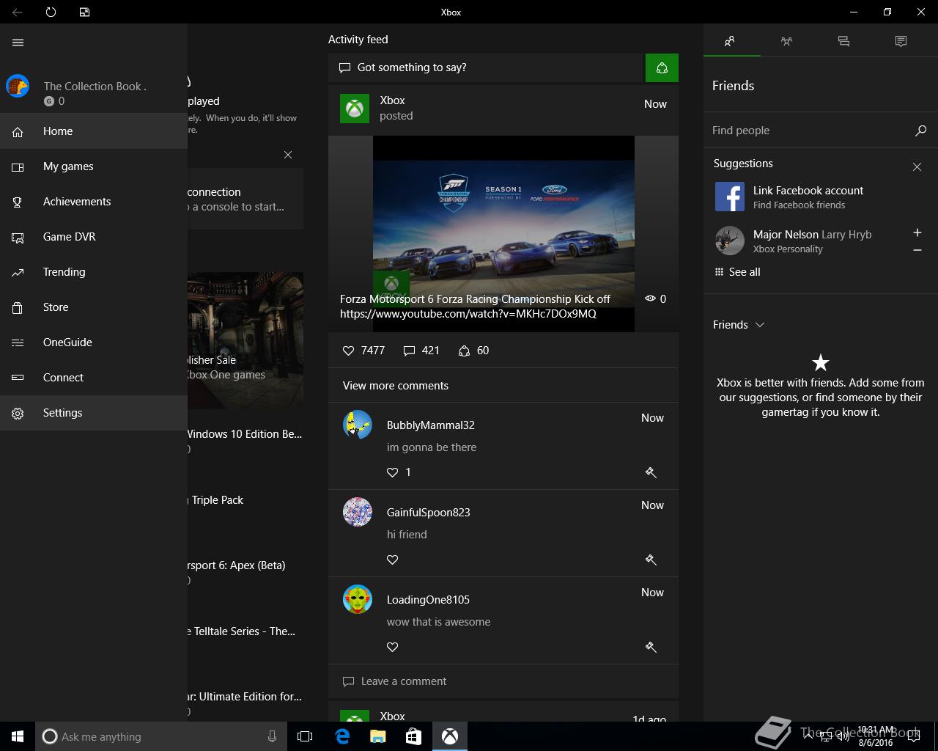Open the Xbox poster avatar on the Forza post

point(355,109)
